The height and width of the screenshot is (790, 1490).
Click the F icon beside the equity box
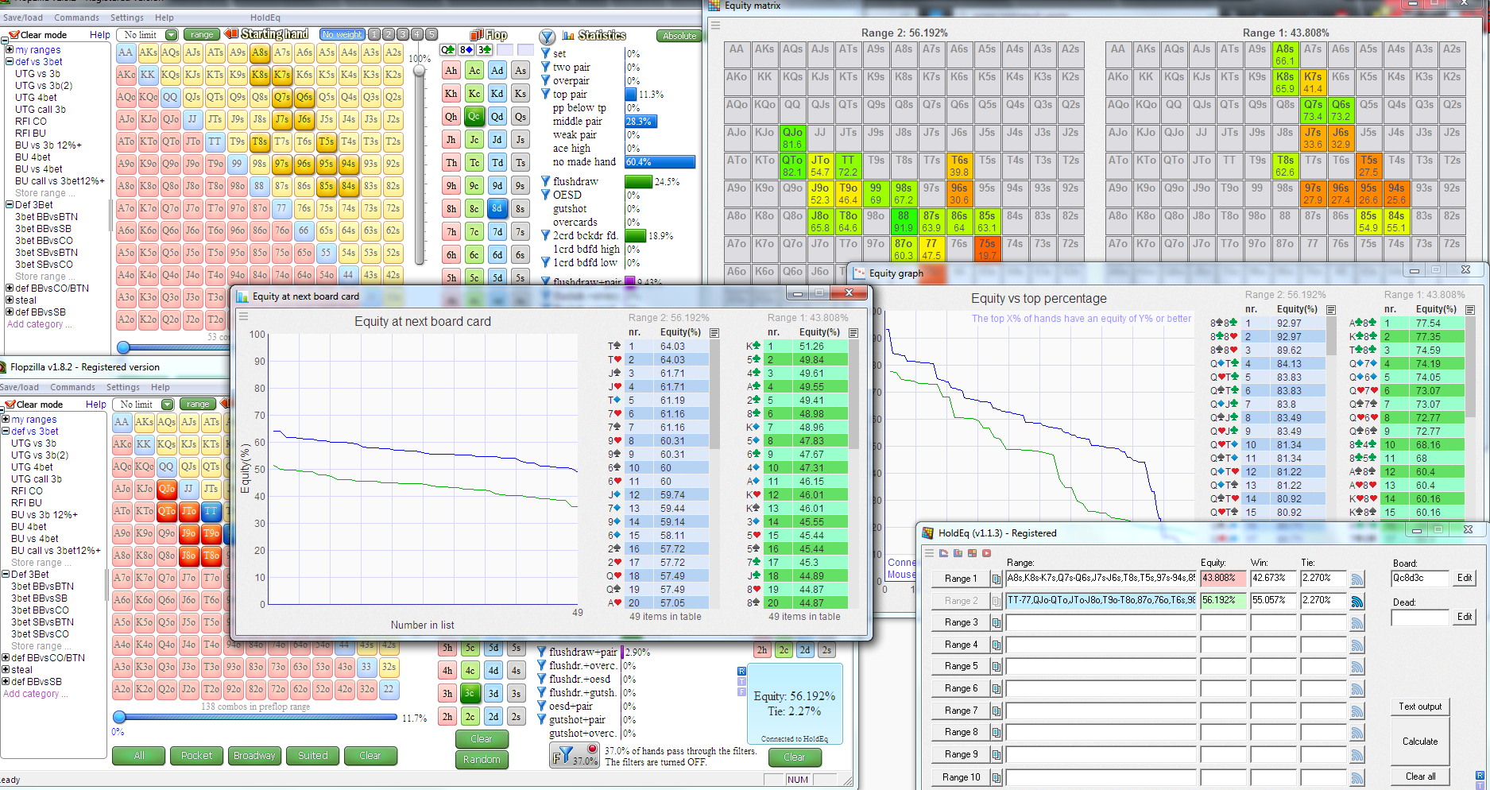[x=741, y=691]
